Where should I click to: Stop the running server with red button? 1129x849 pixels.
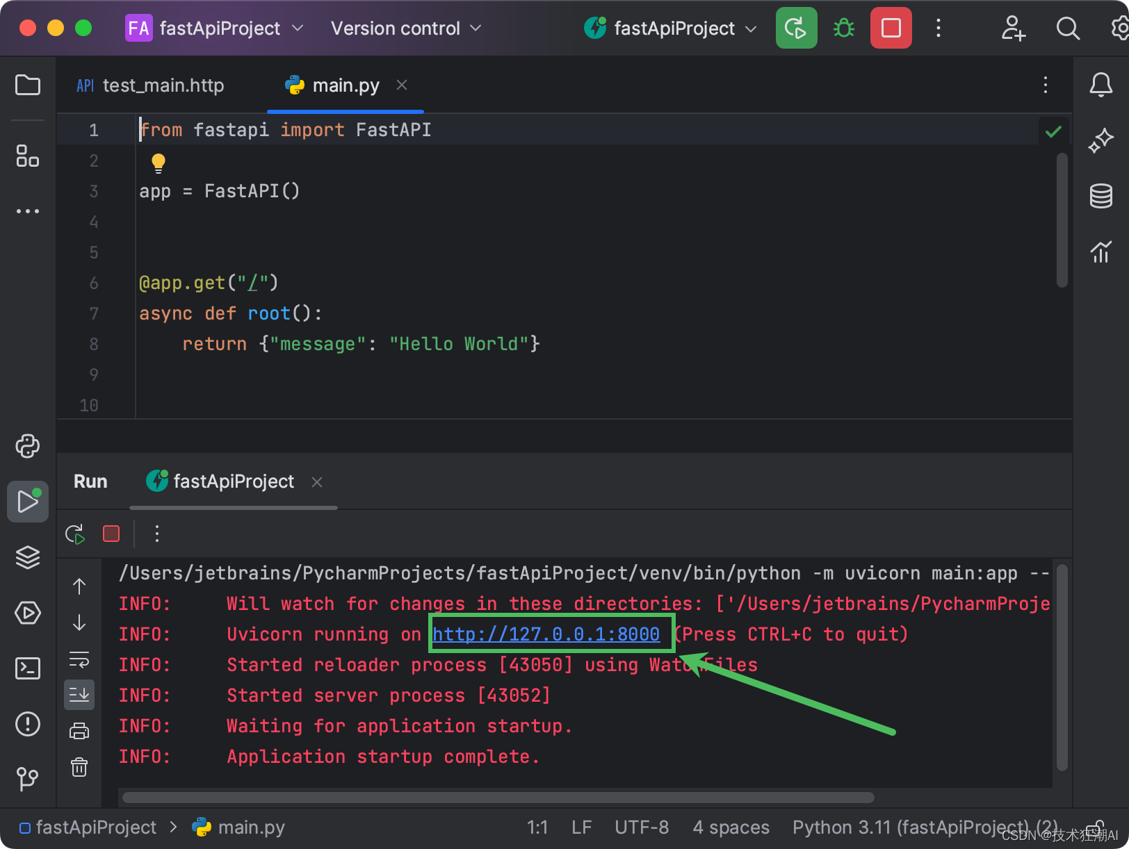click(891, 28)
